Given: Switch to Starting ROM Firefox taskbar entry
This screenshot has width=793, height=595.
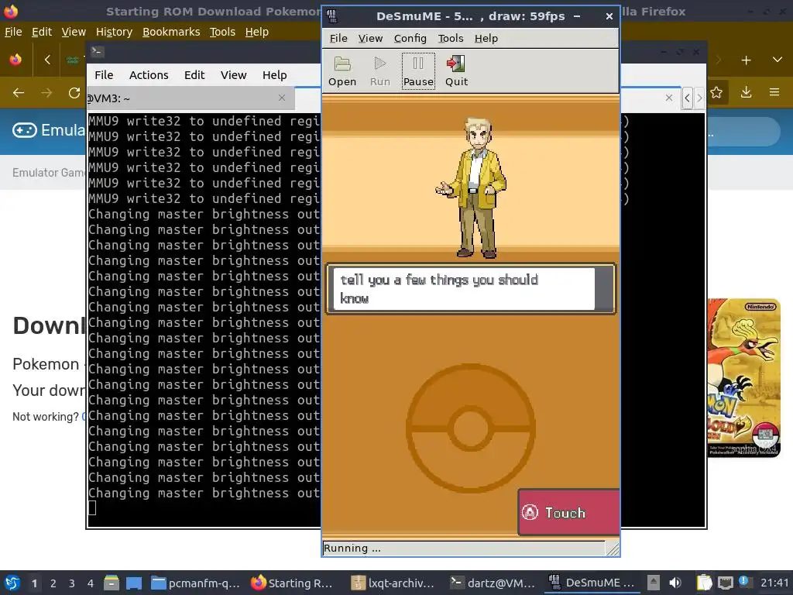Looking at the screenshot, I should pos(292,583).
